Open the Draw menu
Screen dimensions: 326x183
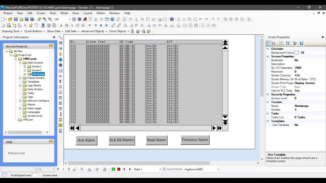(x=76, y=13)
